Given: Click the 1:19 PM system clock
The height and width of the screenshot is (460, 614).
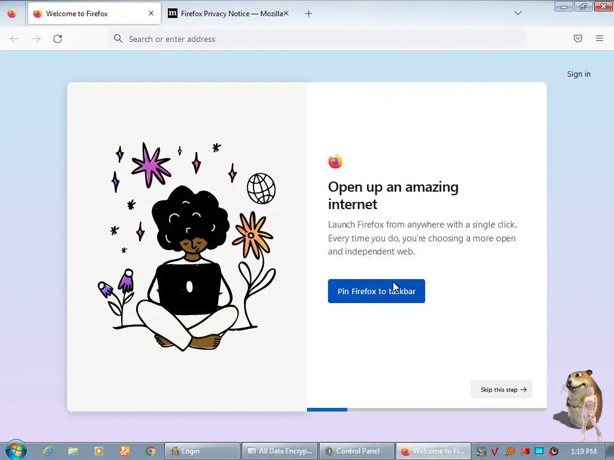Looking at the screenshot, I should 583,451.
